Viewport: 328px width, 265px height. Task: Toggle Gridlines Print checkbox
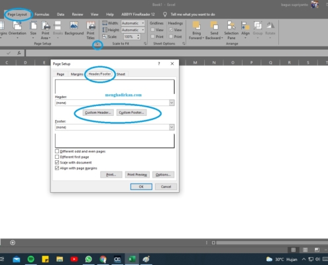pos(152,36)
